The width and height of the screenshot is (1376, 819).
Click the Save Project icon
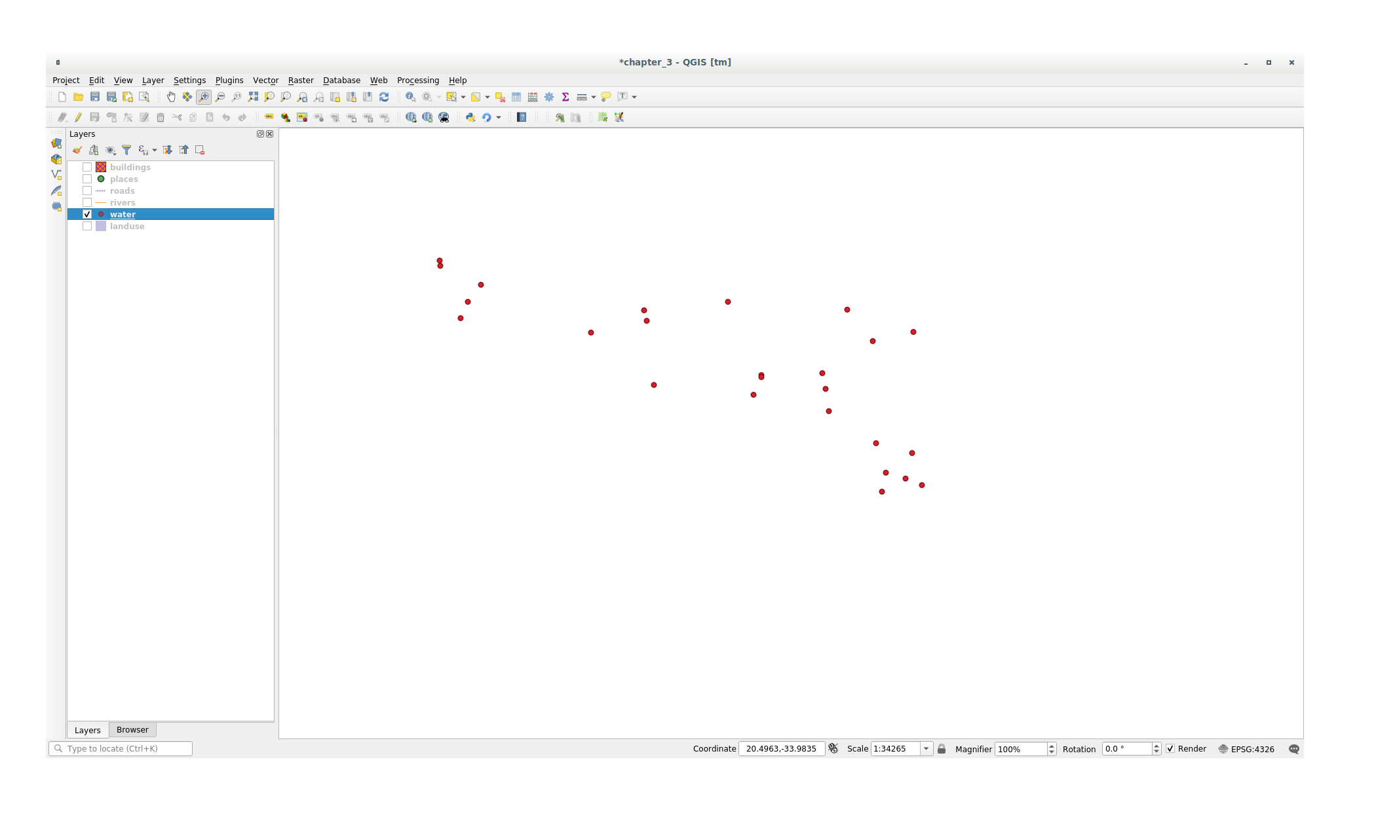94,96
